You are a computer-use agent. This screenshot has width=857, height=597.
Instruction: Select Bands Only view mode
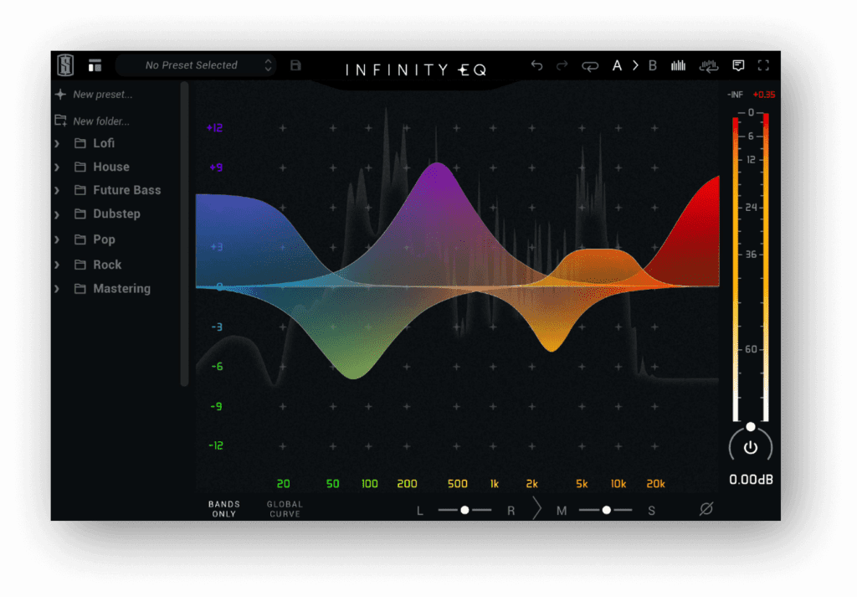[223, 508]
